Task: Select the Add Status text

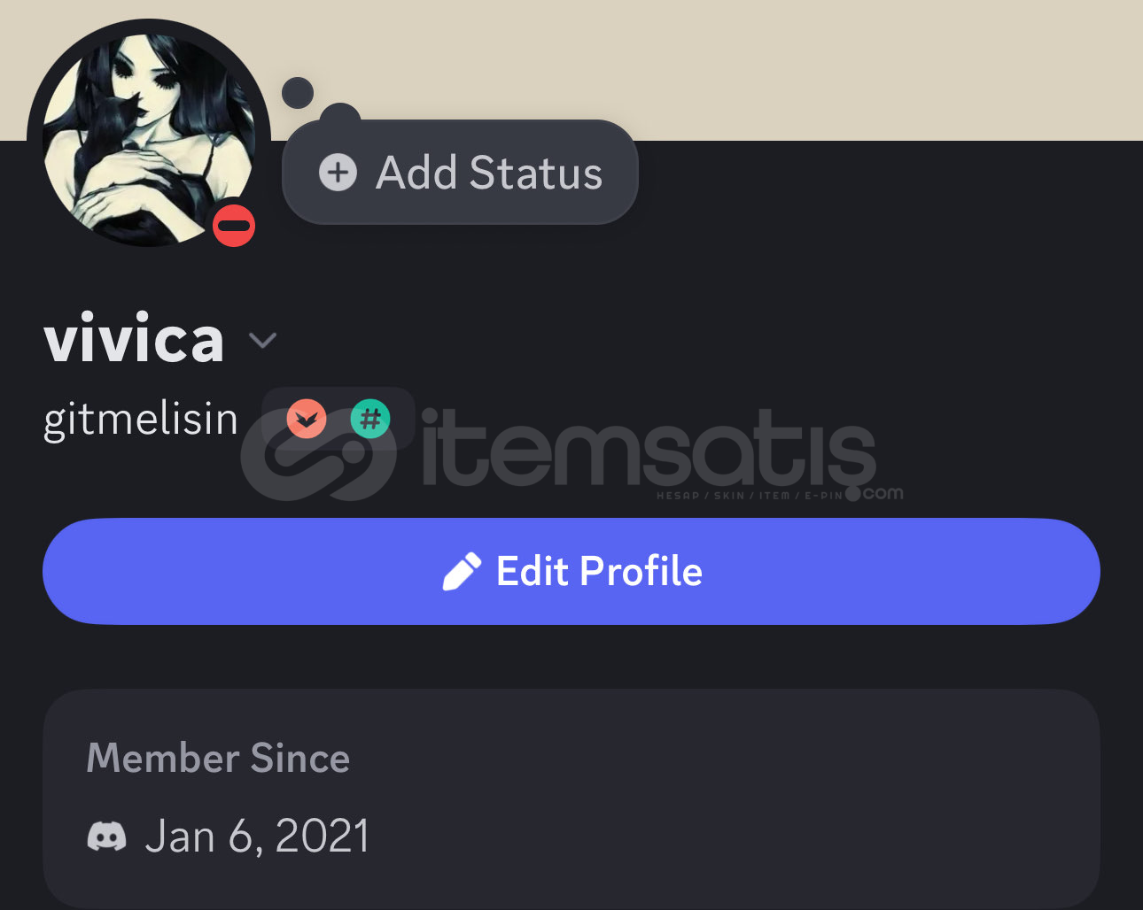Action: pos(489,173)
